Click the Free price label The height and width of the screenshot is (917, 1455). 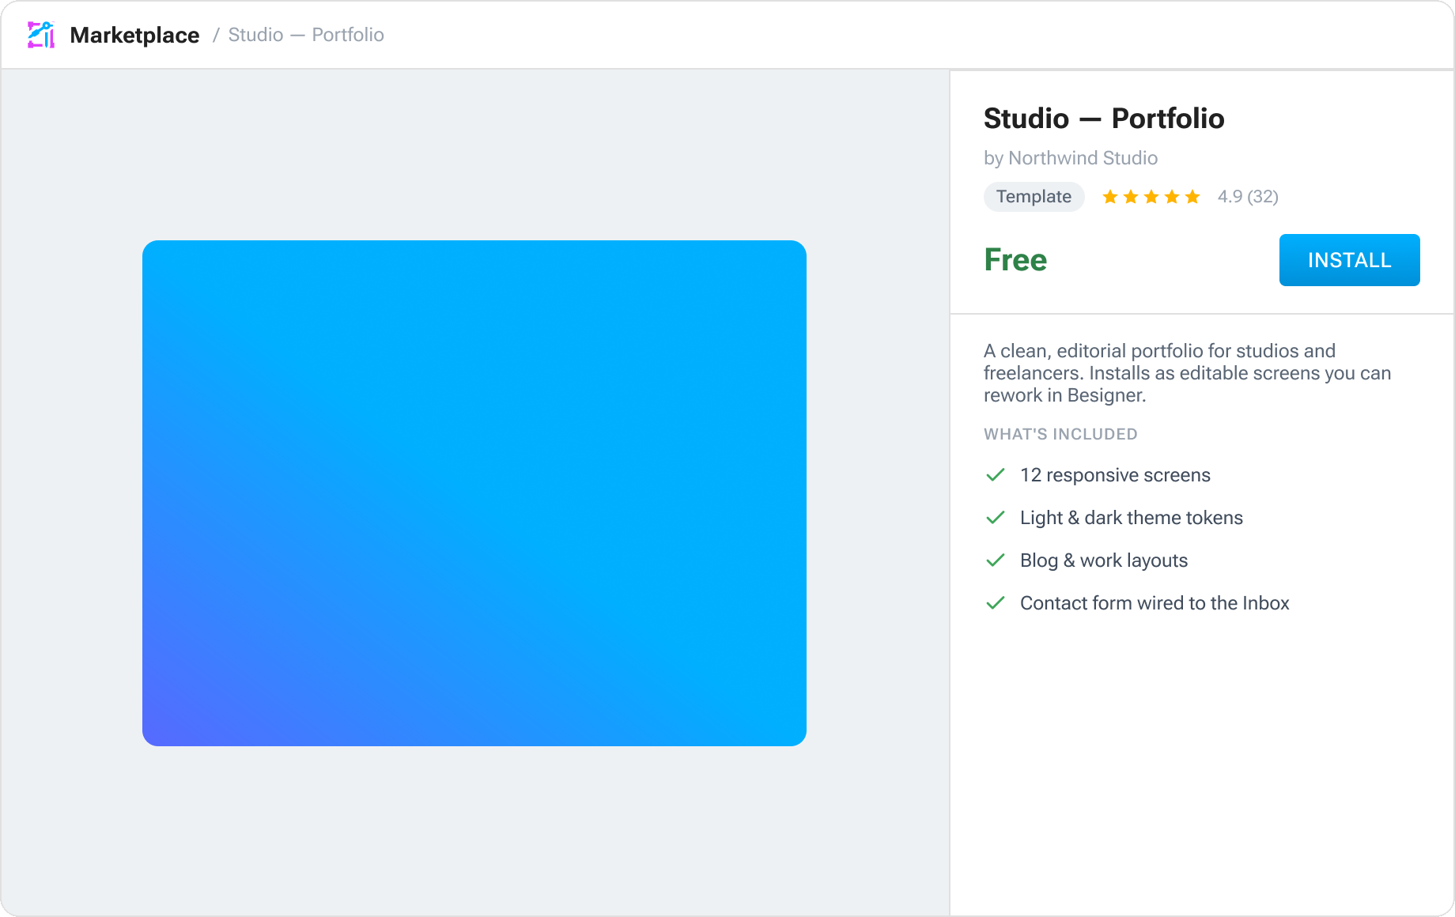coord(1015,260)
